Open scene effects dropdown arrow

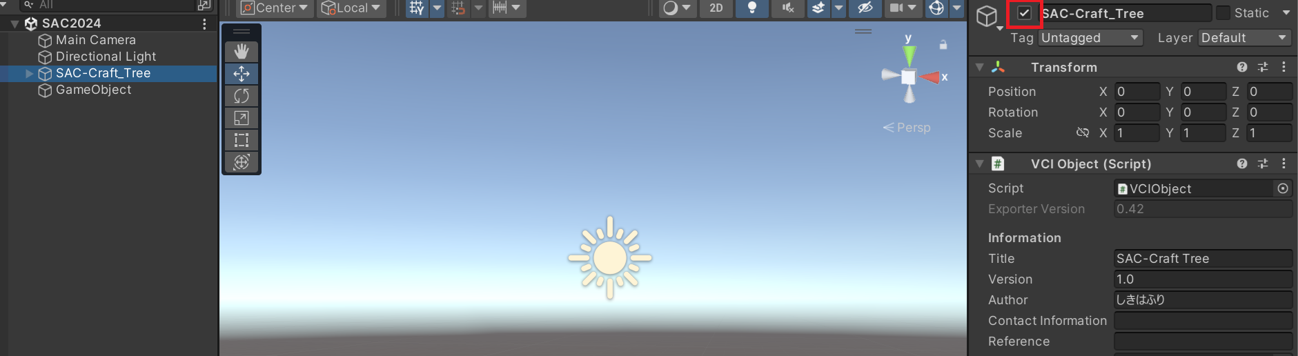(838, 8)
